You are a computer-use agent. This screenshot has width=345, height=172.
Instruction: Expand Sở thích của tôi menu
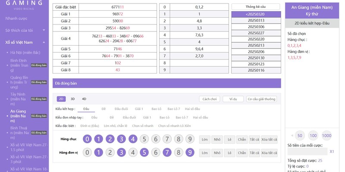click(25, 30)
